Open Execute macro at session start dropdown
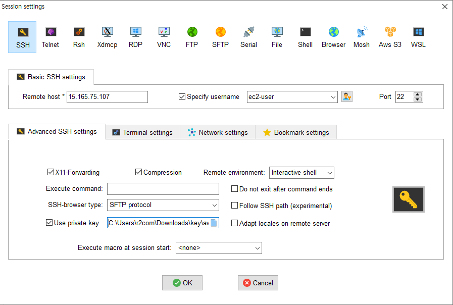 258,248
